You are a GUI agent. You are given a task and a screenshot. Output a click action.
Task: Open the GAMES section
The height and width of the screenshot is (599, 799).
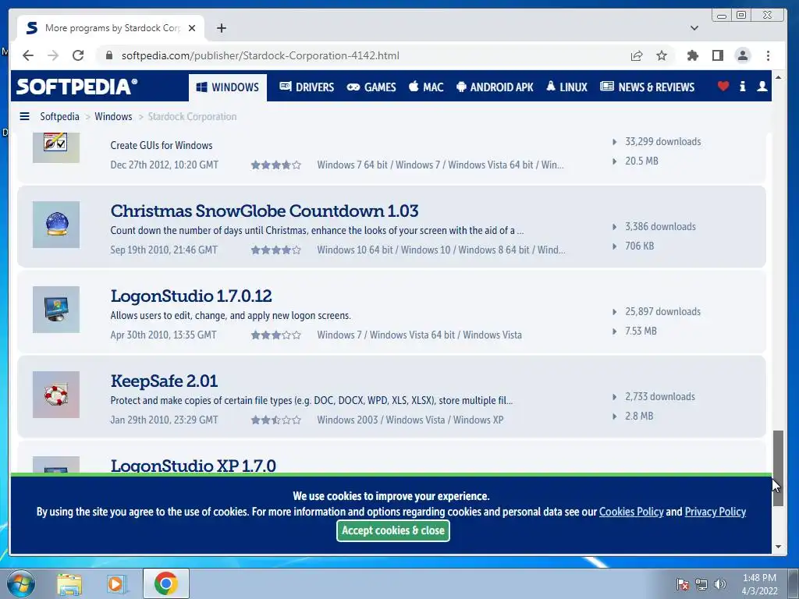[371, 87]
